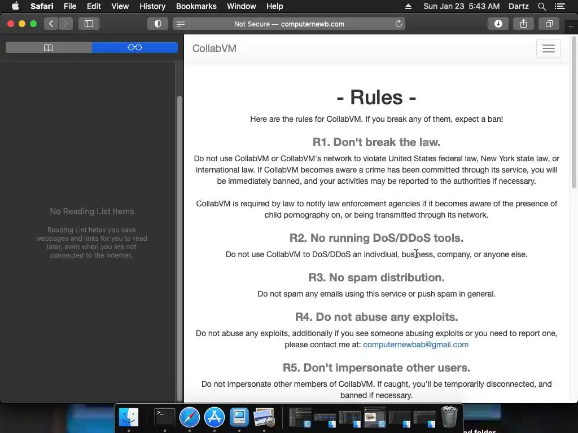The height and width of the screenshot is (433, 578).
Task: Click the sidebar vertical scrollbar
Action: coord(179,249)
